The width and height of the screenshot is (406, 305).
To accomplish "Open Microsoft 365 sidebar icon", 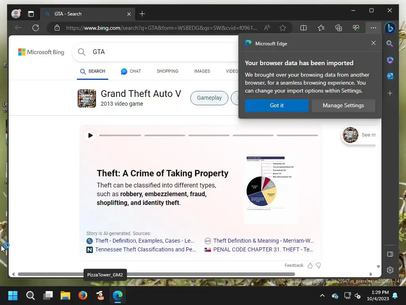I will coord(390,60).
